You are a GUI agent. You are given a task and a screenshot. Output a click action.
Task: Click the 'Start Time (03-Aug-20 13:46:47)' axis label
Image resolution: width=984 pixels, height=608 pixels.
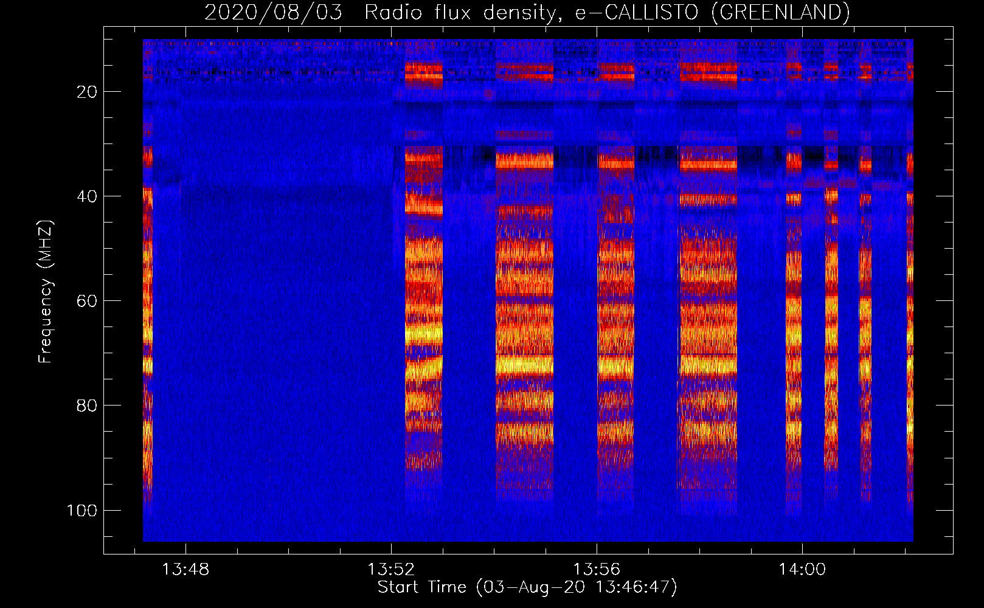527,587
